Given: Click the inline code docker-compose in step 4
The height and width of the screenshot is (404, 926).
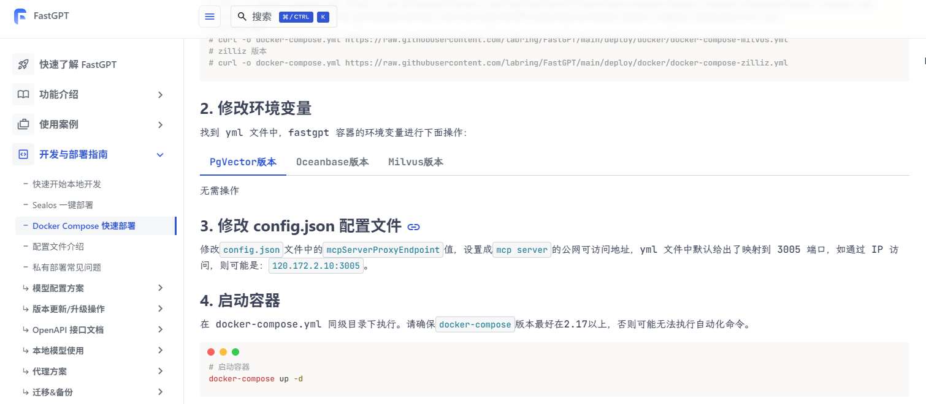Looking at the screenshot, I should (475, 324).
